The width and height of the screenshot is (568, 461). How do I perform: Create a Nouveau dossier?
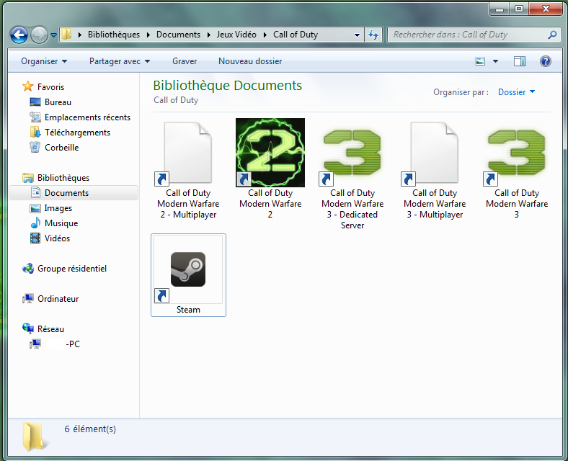click(x=250, y=61)
